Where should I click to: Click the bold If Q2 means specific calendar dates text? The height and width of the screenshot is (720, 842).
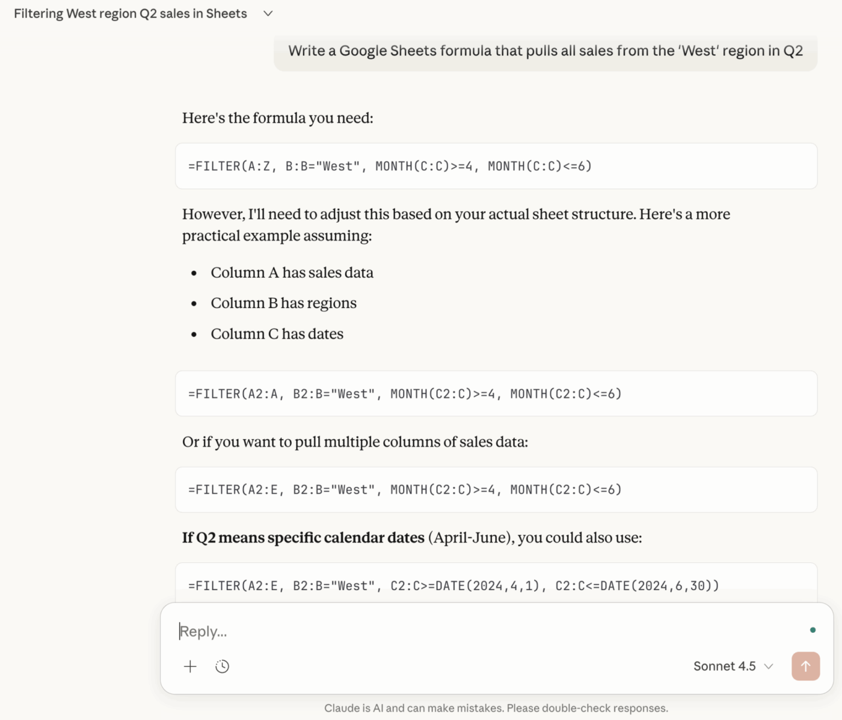click(302, 537)
